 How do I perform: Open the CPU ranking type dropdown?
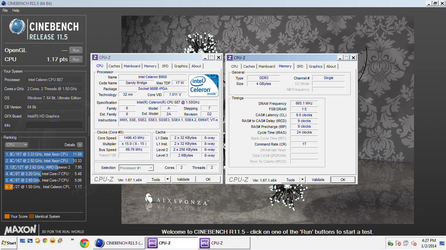pyautogui.click(x=16, y=145)
